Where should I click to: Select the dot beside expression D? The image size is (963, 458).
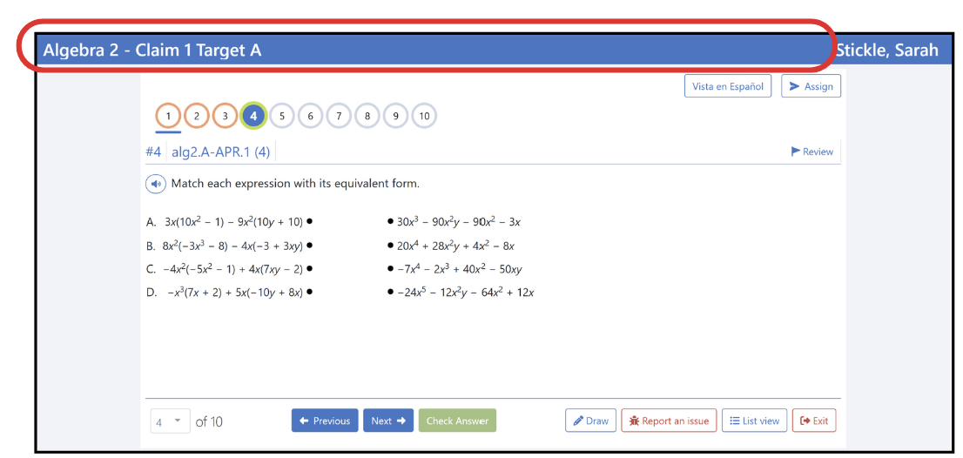[x=310, y=293]
